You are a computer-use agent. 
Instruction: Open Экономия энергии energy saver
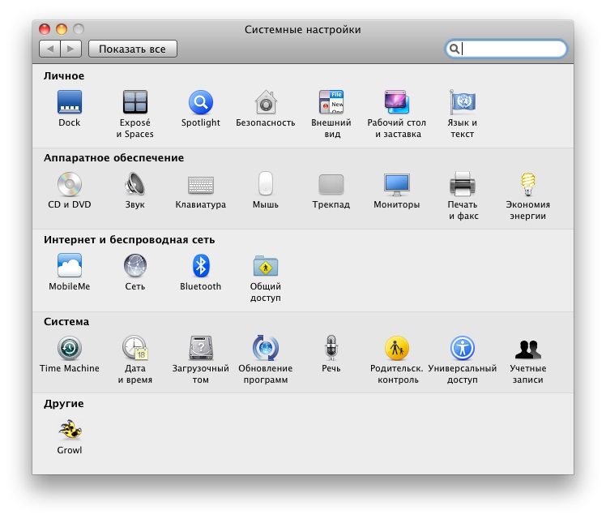click(x=527, y=185)
